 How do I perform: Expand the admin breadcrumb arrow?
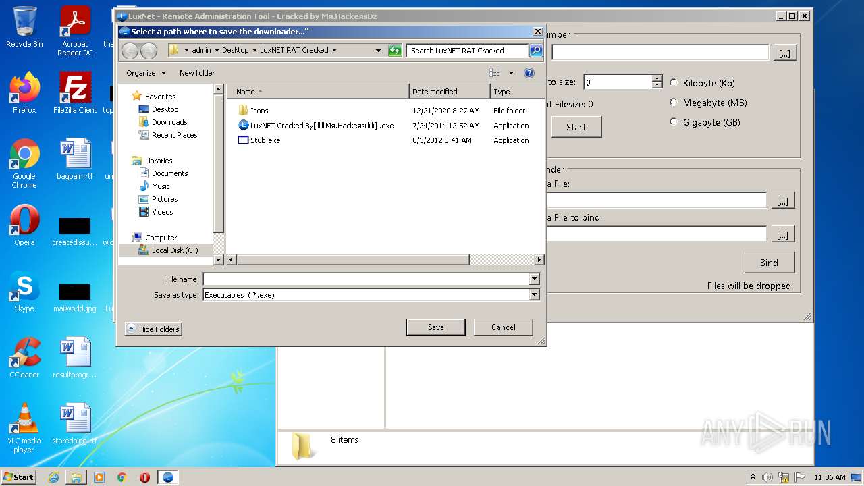click(216, 50)
